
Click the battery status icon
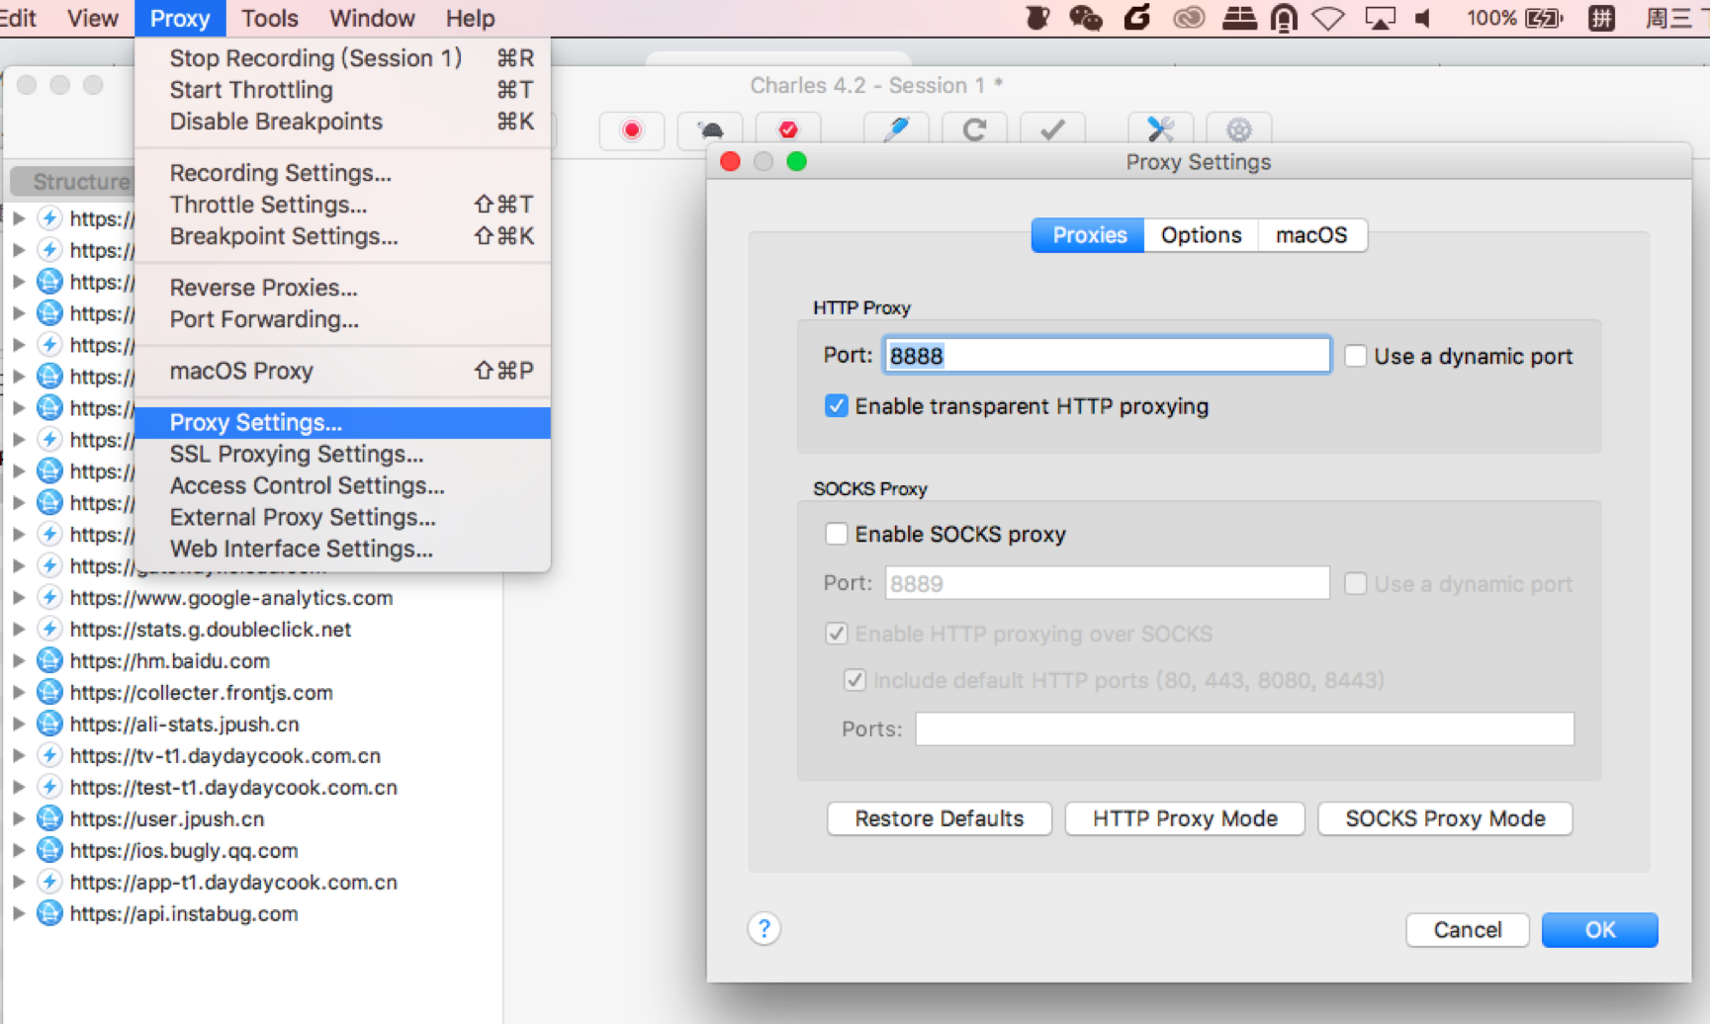(x=1544, y=18)
